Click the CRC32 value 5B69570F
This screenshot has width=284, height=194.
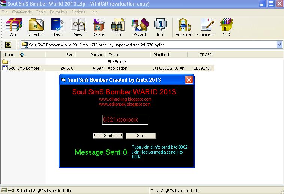[203, 68]
